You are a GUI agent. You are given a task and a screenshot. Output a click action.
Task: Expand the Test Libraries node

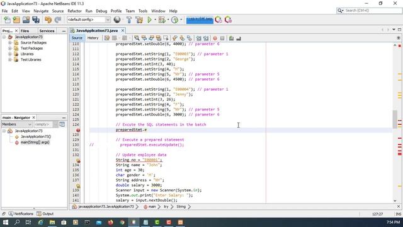click(10, 60)
